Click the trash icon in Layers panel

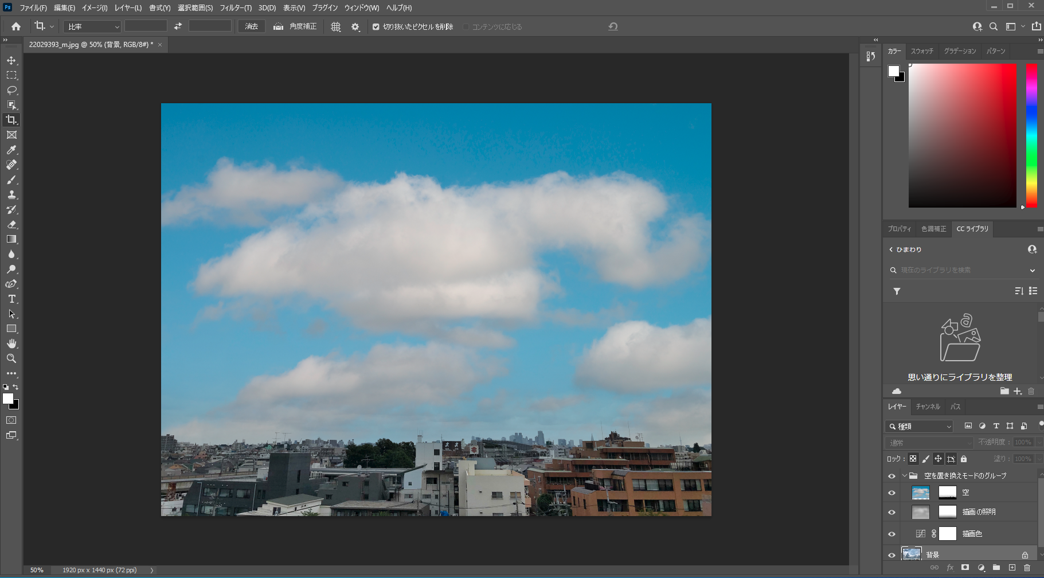coord(1027,568)
